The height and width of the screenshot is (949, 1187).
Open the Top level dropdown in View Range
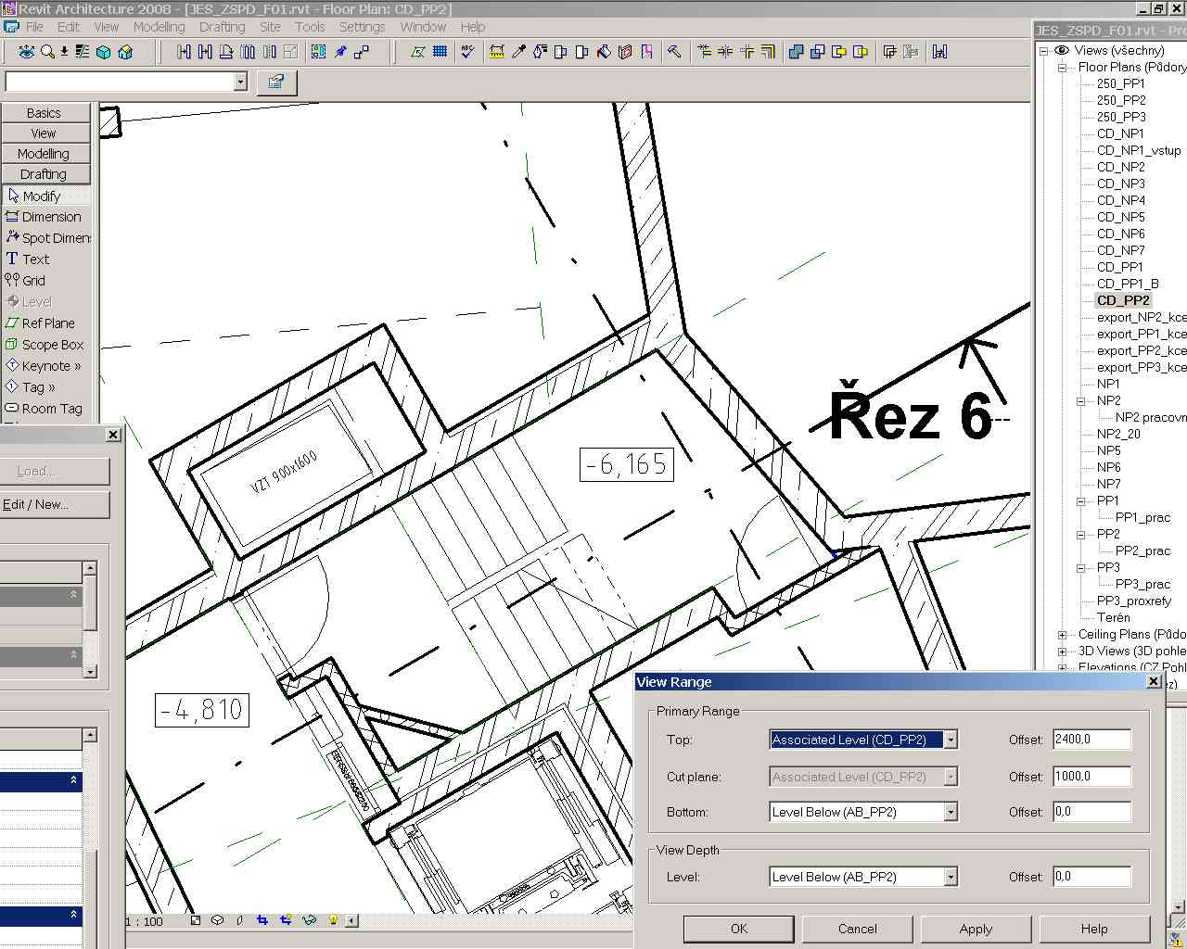click(x=951, y=740)
